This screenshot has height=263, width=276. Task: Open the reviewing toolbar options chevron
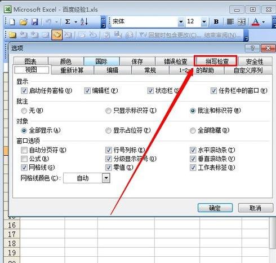(246, 35)
